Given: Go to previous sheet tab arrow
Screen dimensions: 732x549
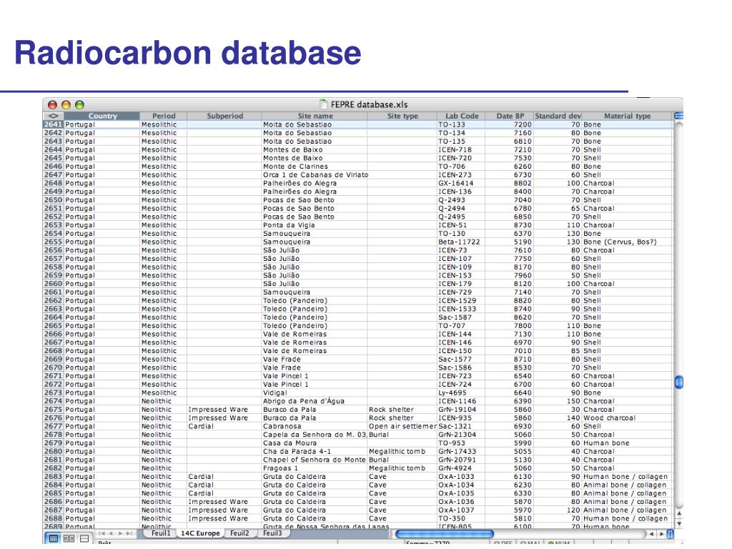Looking at the screenshot, I should click(x=111, y=533).
